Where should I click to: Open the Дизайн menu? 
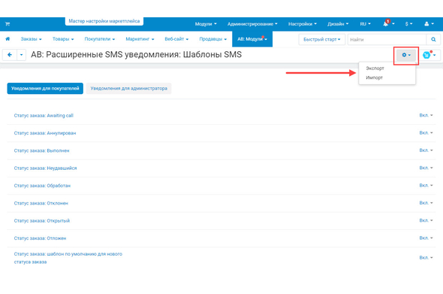[x=338, y=24]
